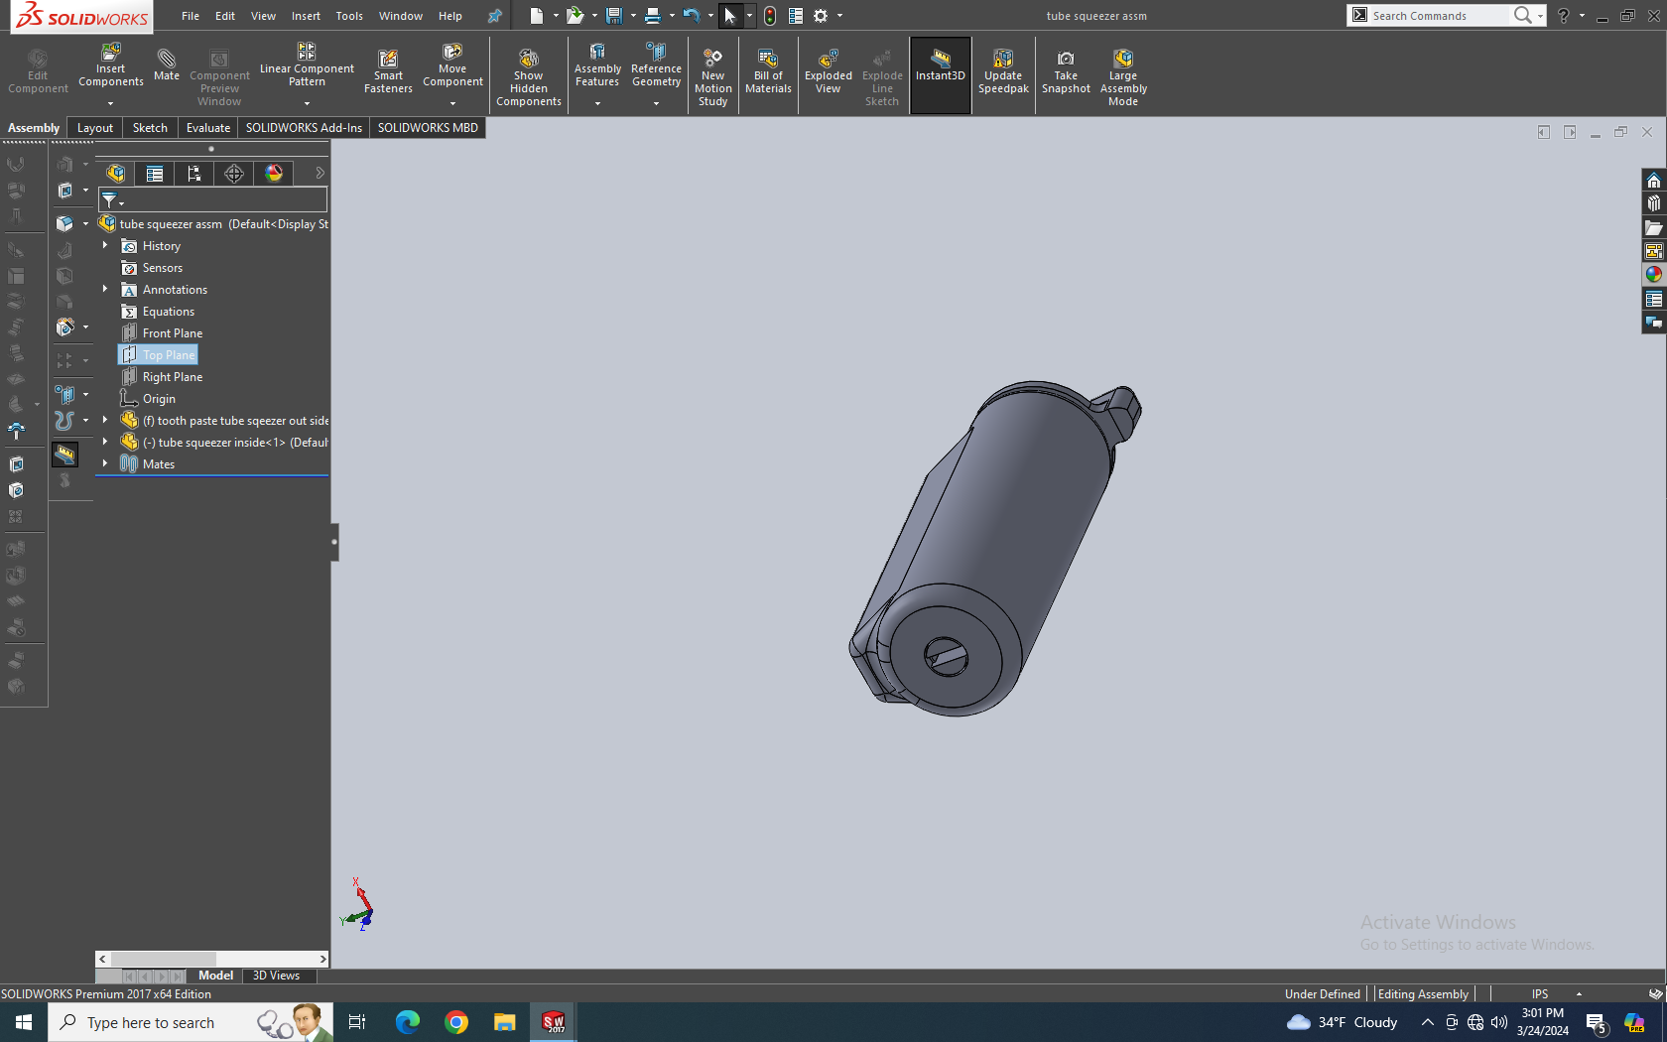The height and width of the screenshot is (1042, 1667).
Task: Switch to the Sketch tab
Action: (x=150, y=128)
